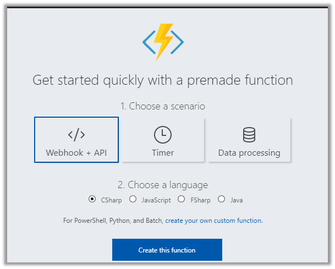Enable the JavaScript radio button
The width and height of the screenshot is (335, 269).
[x=133, y=199]
